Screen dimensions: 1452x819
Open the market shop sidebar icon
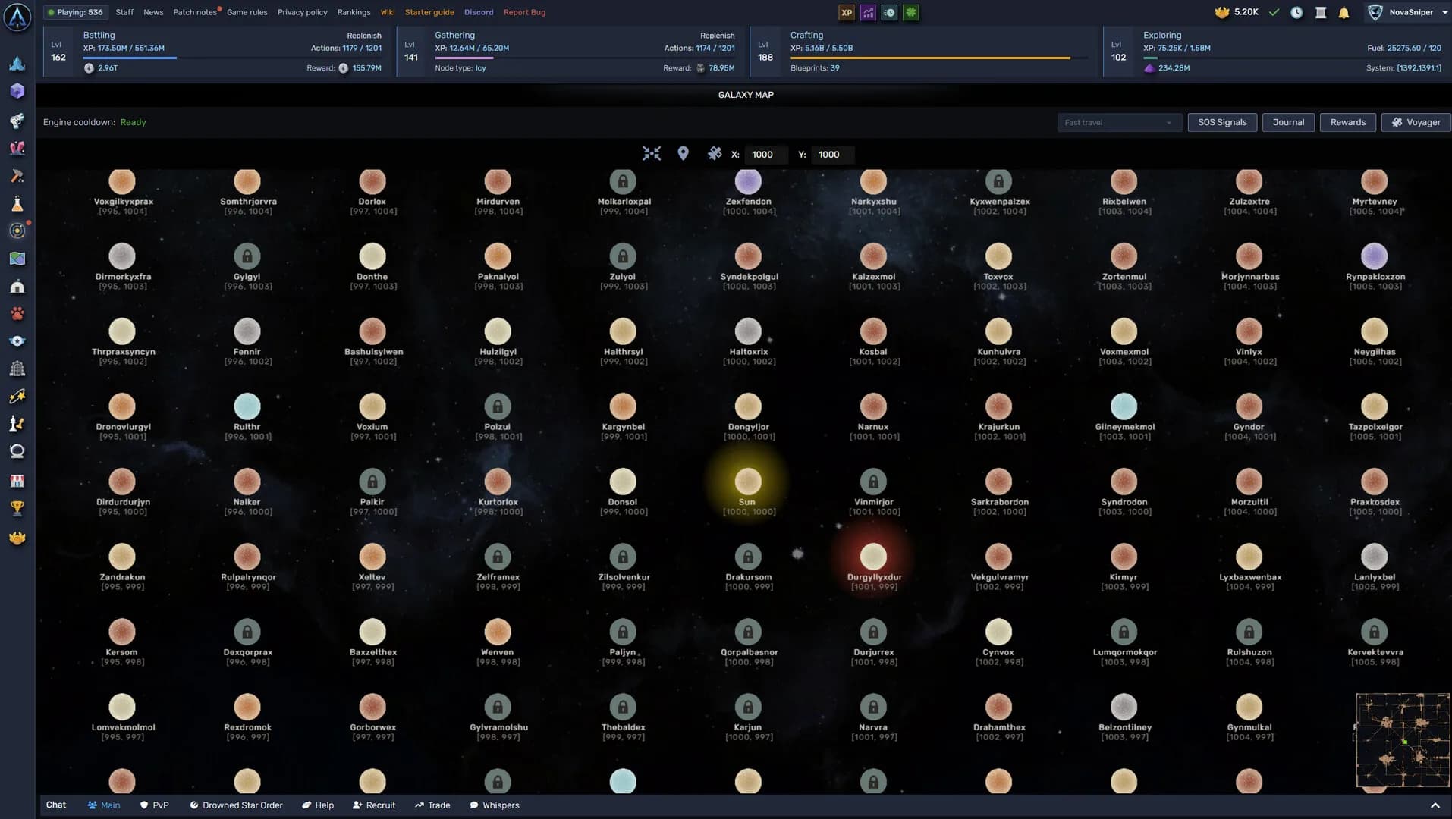(x=17, y=481)
